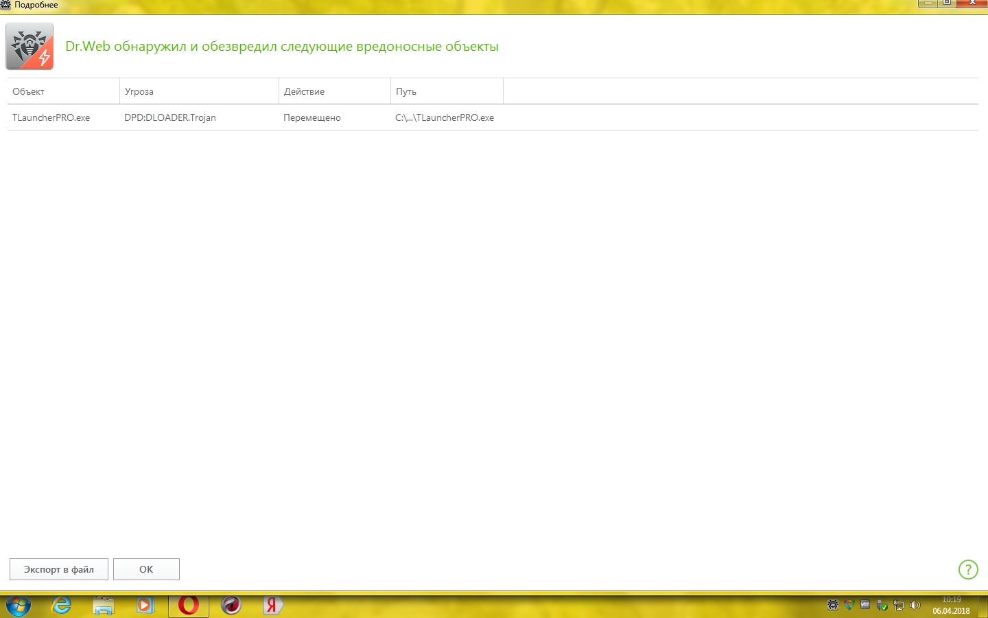The height and width of the screenshot is (618, 988).
Task: Open the Dr.Web spider tray icon
Action: [833, 605]
